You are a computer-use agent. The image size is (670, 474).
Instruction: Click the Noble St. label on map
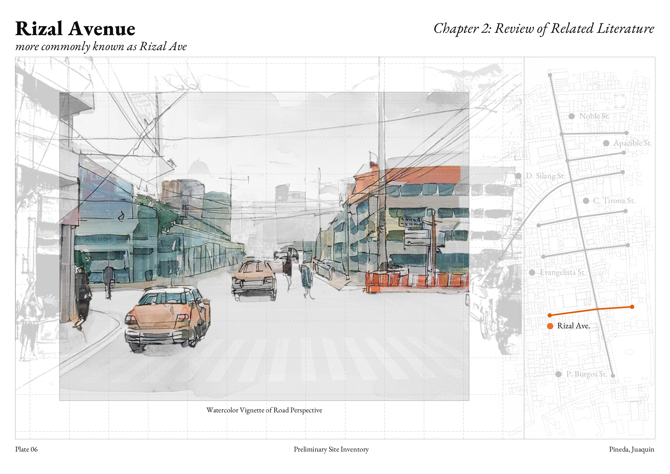[594, 116]
